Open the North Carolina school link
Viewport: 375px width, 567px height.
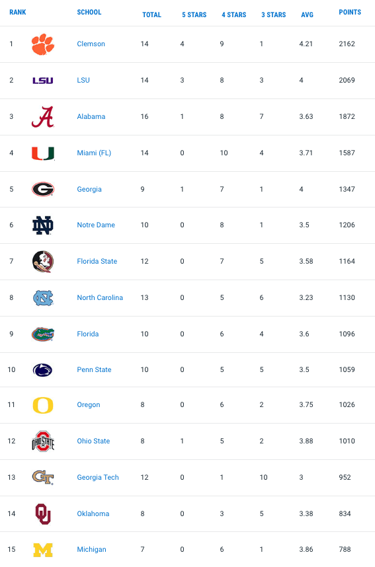pos(100,297)
